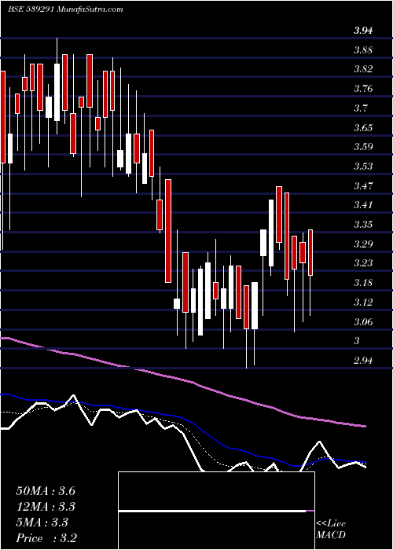Click the last red candlestick on the right

click(310, 252)
